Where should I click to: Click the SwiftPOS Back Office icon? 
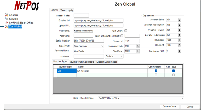(x=6, y=23)
